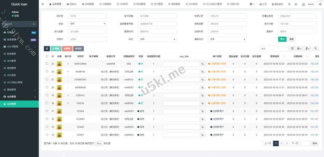The image size is (324, 157).
Task: Click the fullscreen icon in top bar
Action: tap(296, 4)
